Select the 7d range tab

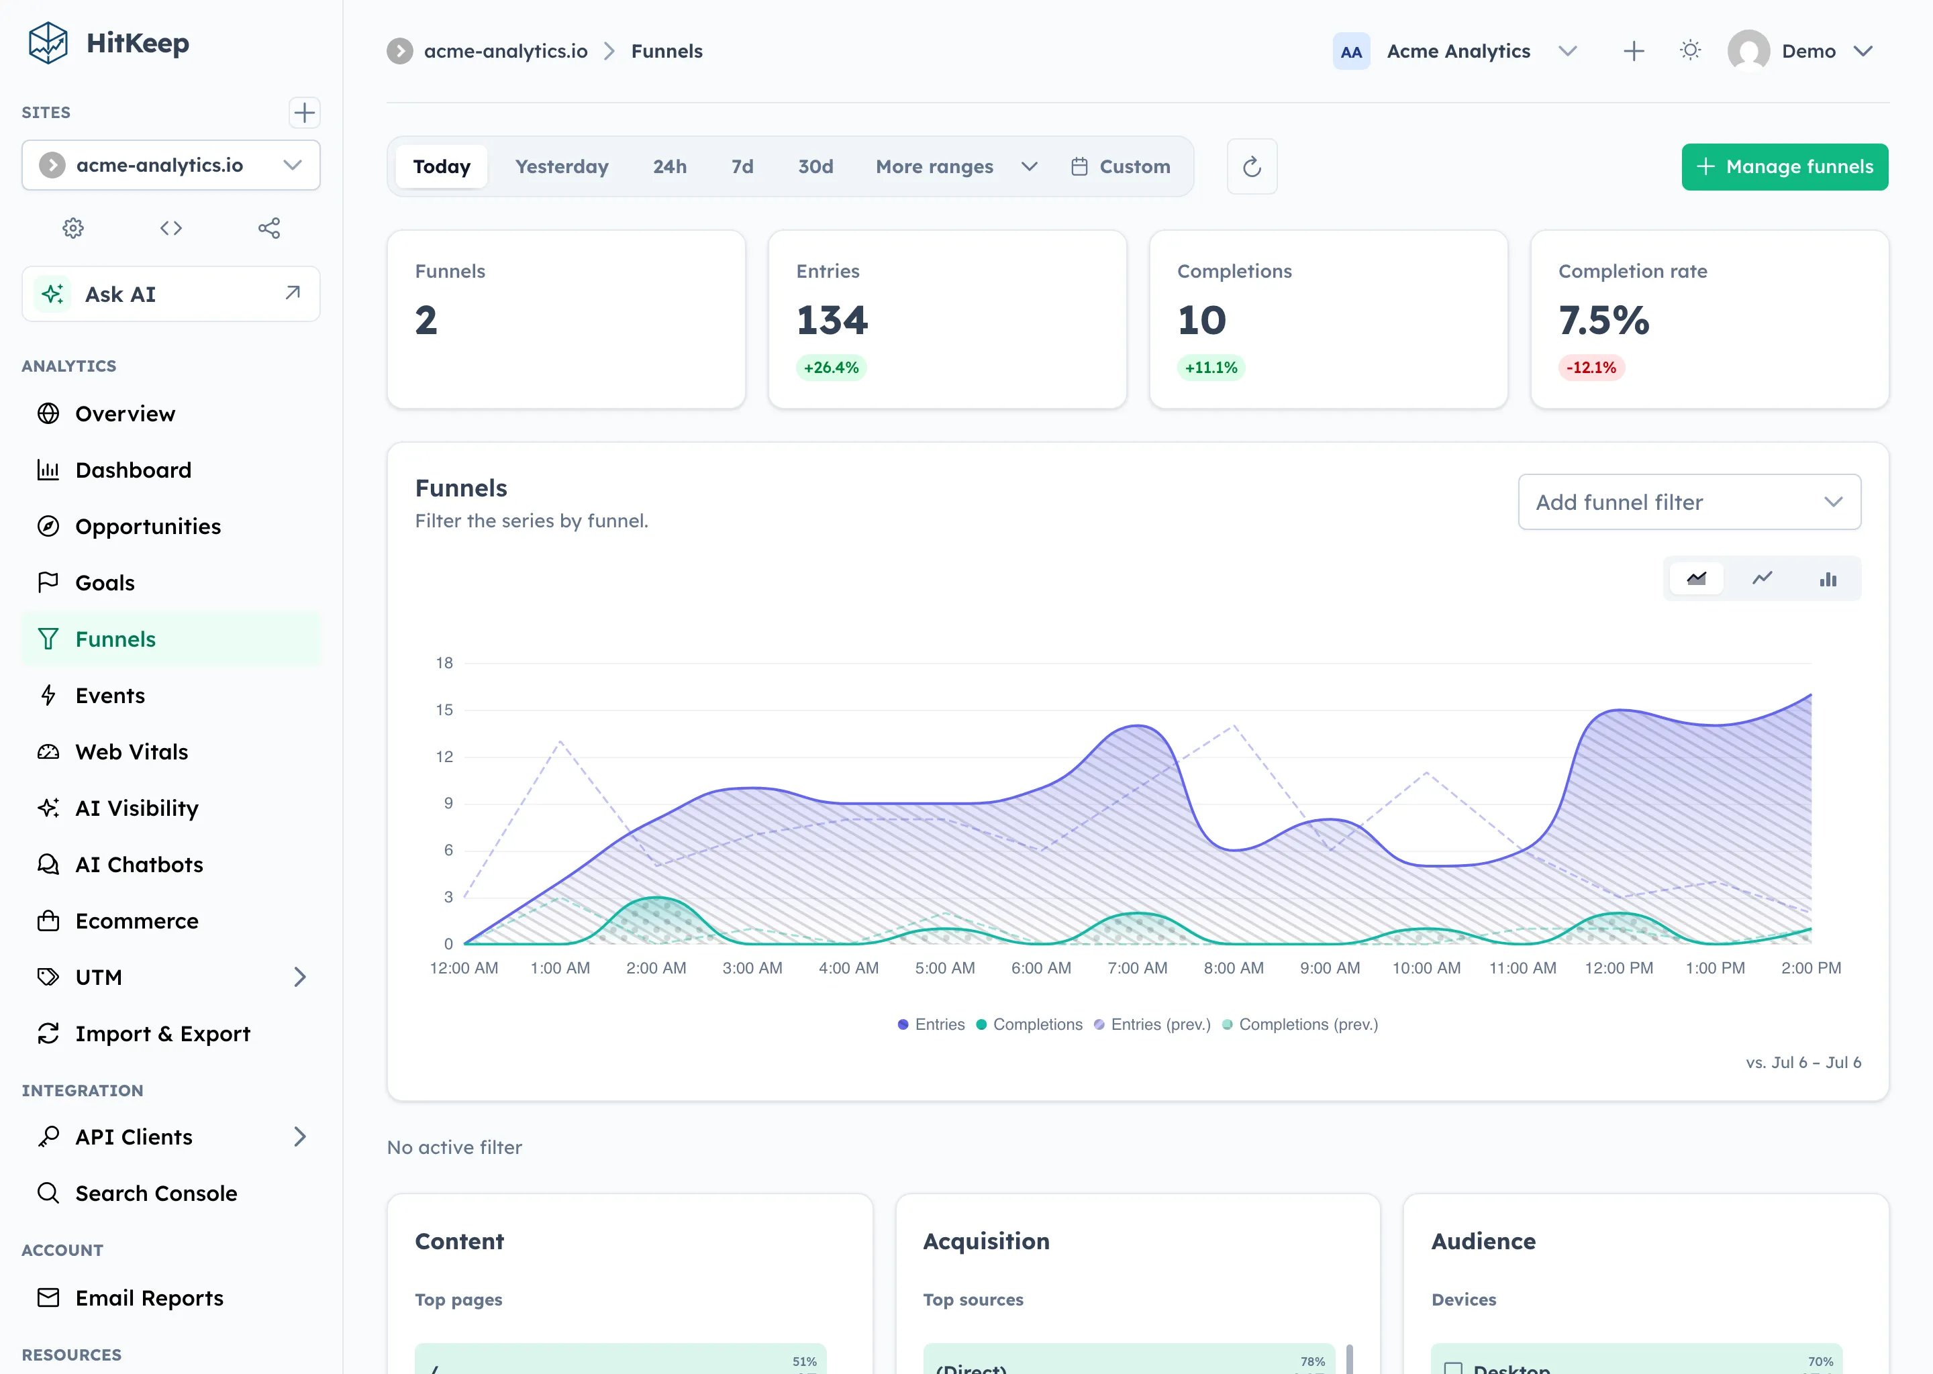click(742, 166)
